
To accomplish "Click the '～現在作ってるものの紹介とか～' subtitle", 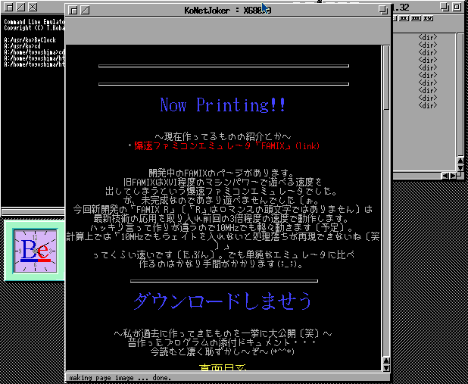I will [x=223, y=137].
